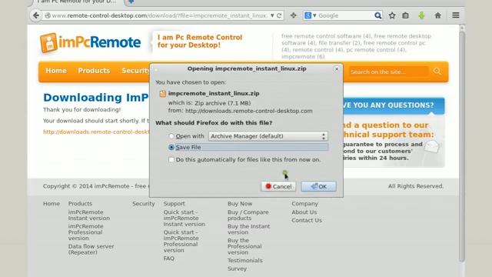
Task: Open the Security menu in orange navbar
Action: click(135, 71)
